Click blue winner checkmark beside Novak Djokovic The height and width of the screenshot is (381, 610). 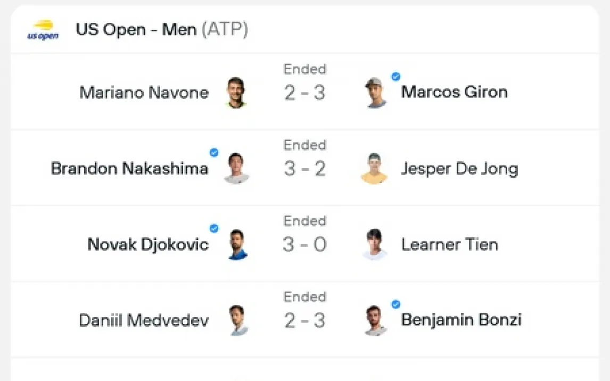tap(214, 229)
